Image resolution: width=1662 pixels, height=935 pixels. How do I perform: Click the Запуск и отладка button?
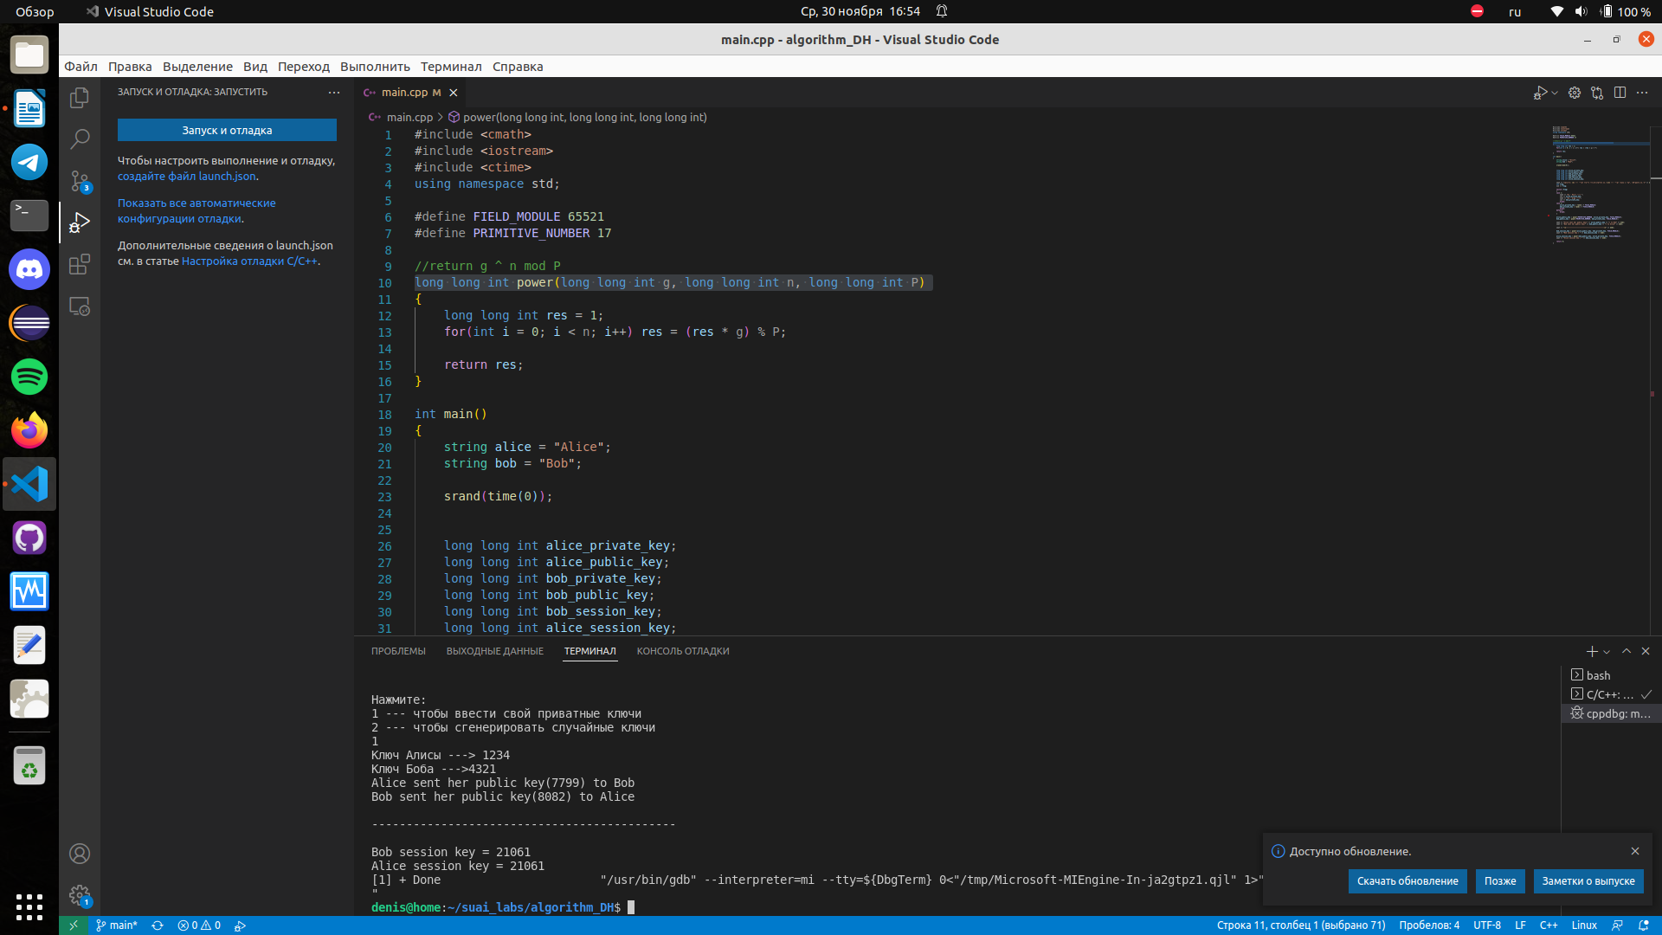click(227, 130)
